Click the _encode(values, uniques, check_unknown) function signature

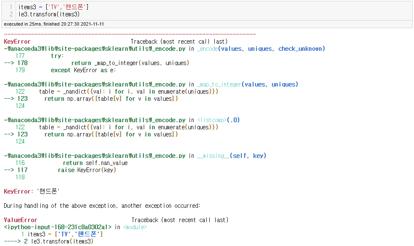point(261,49)
